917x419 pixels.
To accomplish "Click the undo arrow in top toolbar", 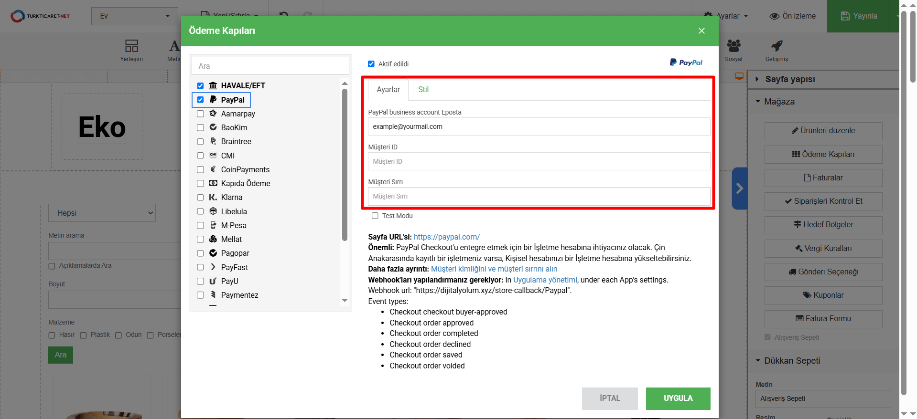I will tap(284, 16).
